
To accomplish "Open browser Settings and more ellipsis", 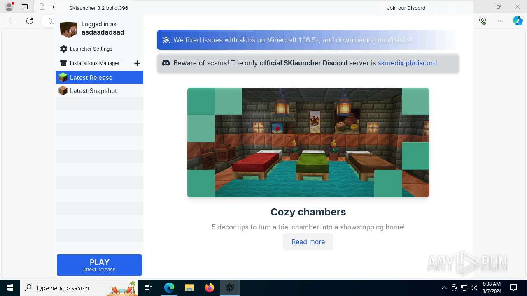I will [501, 21].
